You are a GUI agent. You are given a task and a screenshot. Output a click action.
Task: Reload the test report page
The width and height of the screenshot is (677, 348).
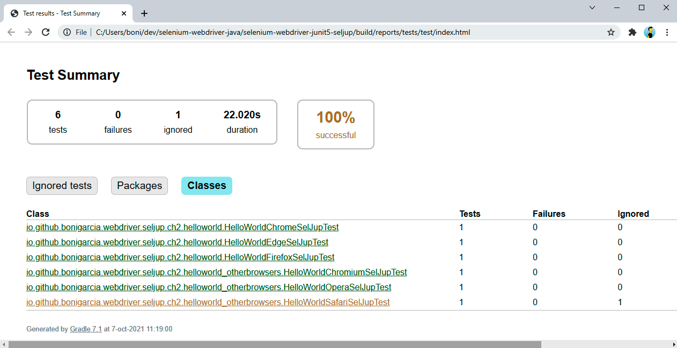tap(46, 32)
